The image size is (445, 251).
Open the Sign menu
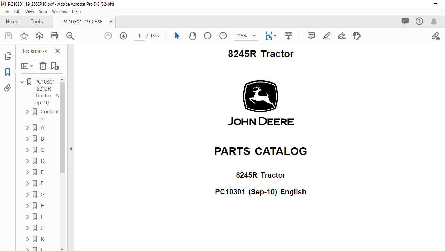click(43, 11)
